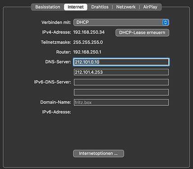The height and width of the screenshot is (169, 193).
Task: Click the second DNS field 212.101.4.253
Action: [121, 72]
